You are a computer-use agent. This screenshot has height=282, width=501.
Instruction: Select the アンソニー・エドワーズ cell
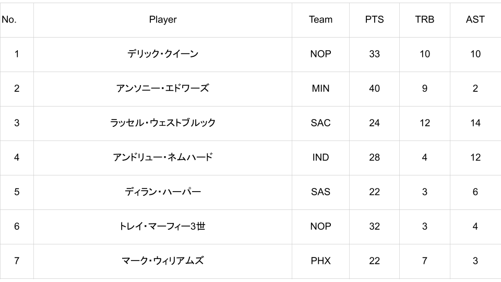[x=163, y=89]
